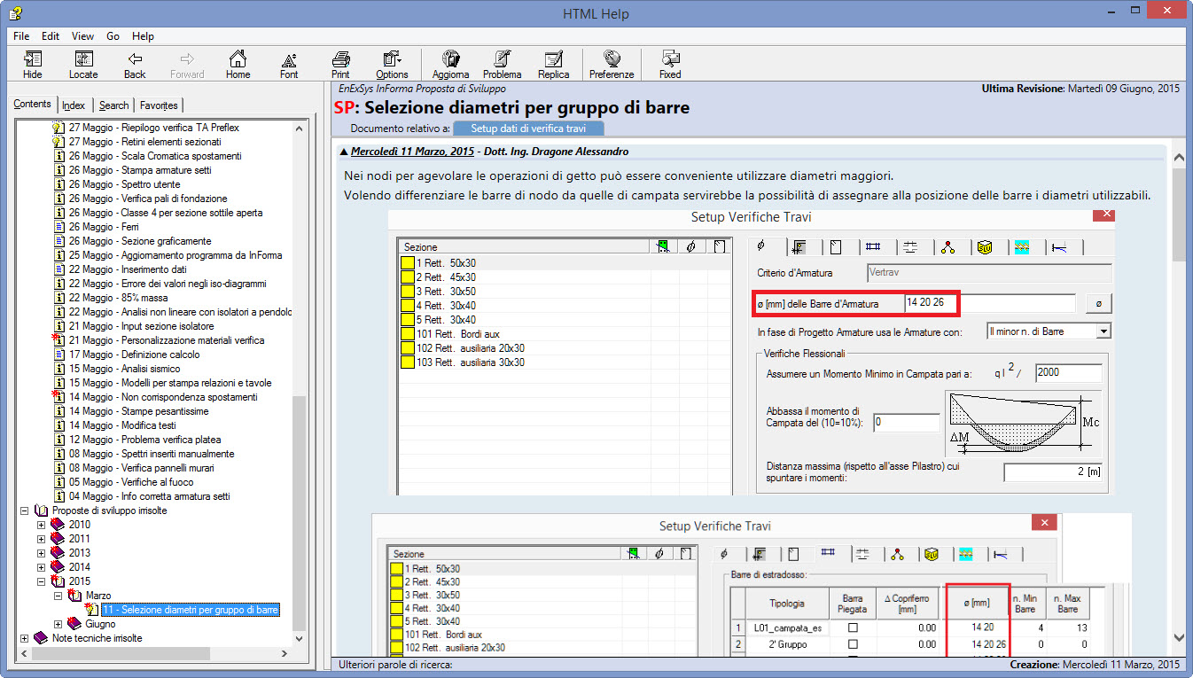Screen dimensions: 1193x678
Task: Click the Locate toolbar icon
Action: point(83,65)
